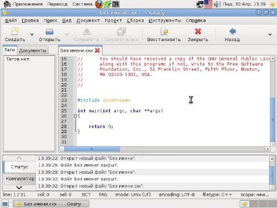The image size is (277, 208).
Task: Switch to the Компилятор message tab
Action: pyautogui.click(x=20, y=179)
